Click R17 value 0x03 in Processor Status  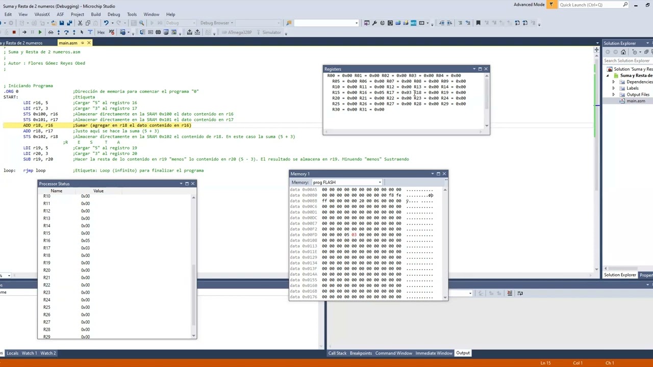85,248
